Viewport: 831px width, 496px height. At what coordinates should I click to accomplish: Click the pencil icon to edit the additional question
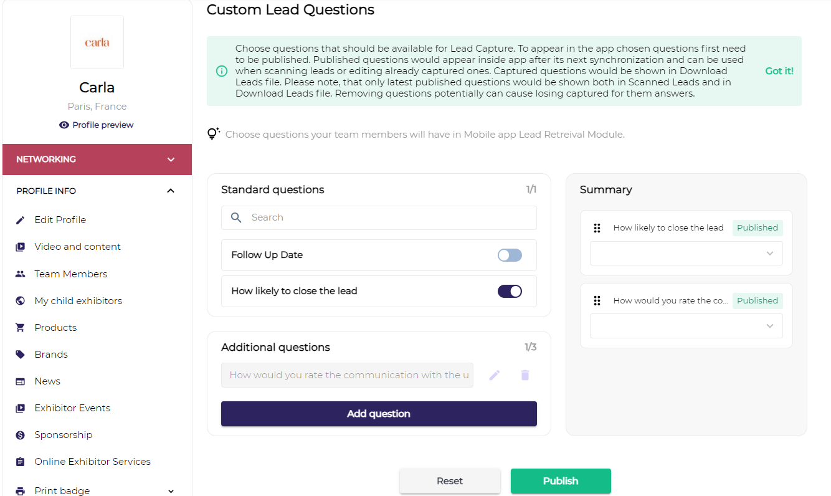495,375
